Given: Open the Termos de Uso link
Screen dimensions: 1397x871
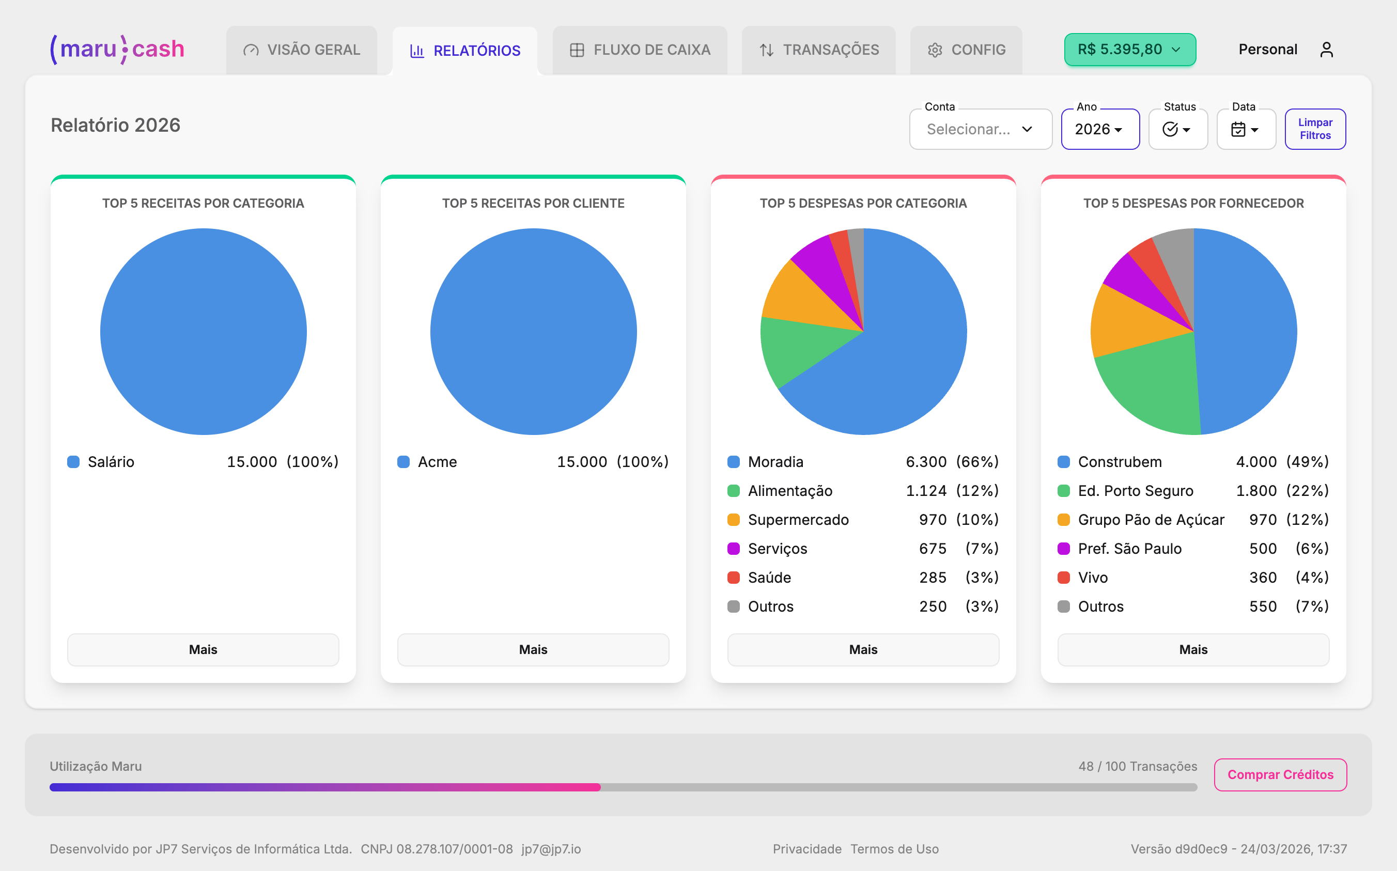Looking at the screenshot, I should tap(894, 849).
